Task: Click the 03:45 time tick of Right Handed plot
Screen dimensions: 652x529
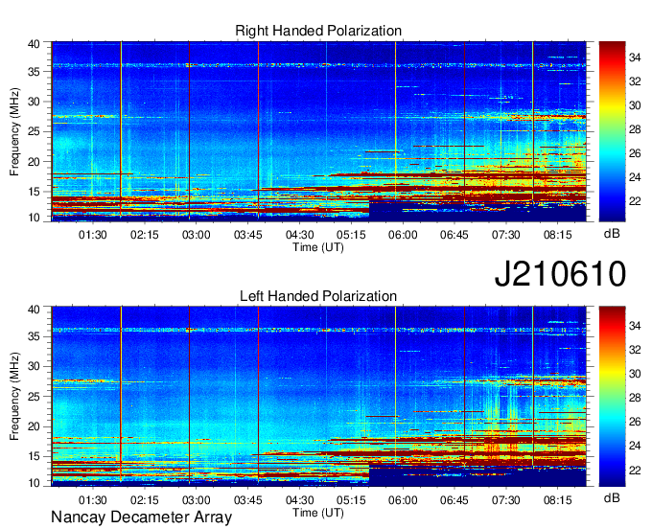Action: pos(247,235)
